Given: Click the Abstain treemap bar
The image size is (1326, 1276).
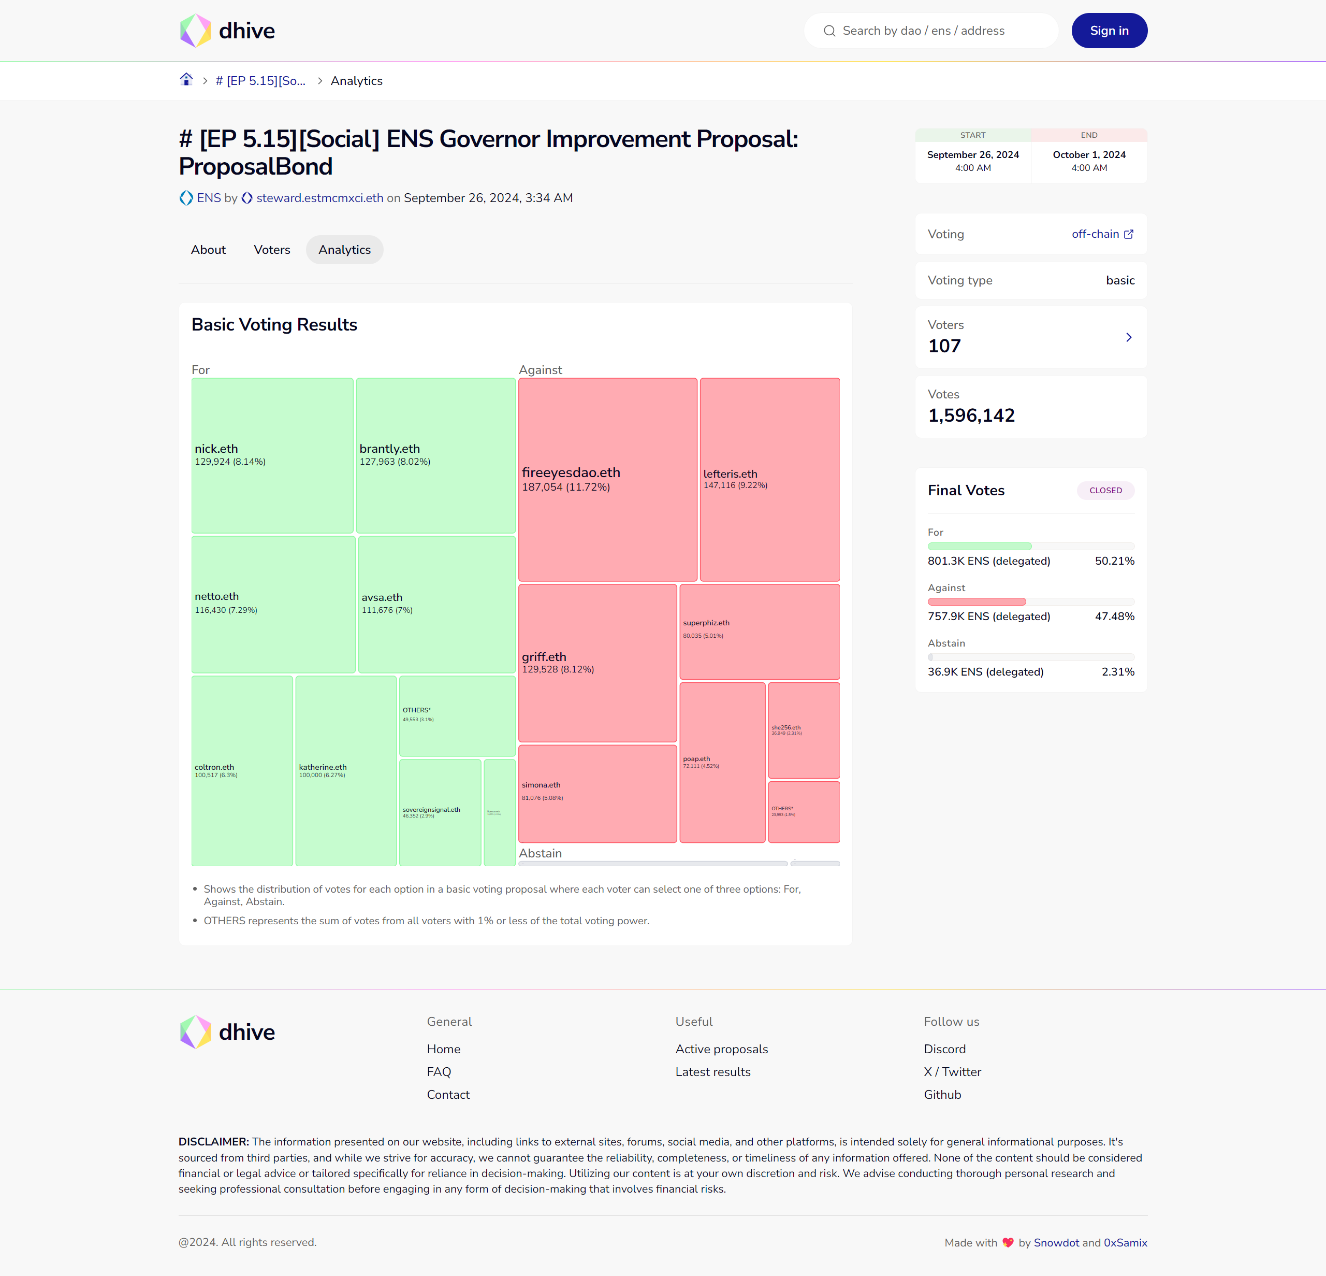Looking at the screenshot, I should tap(653, 864).
